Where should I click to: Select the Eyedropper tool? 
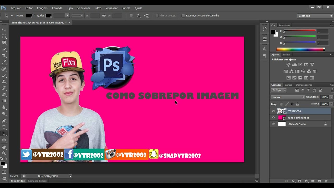click(x=4, y=62)
